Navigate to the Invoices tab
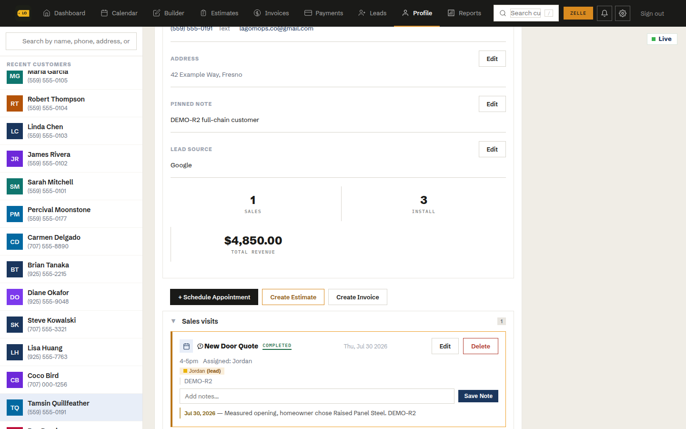686x429 pixels. point(272,13)
